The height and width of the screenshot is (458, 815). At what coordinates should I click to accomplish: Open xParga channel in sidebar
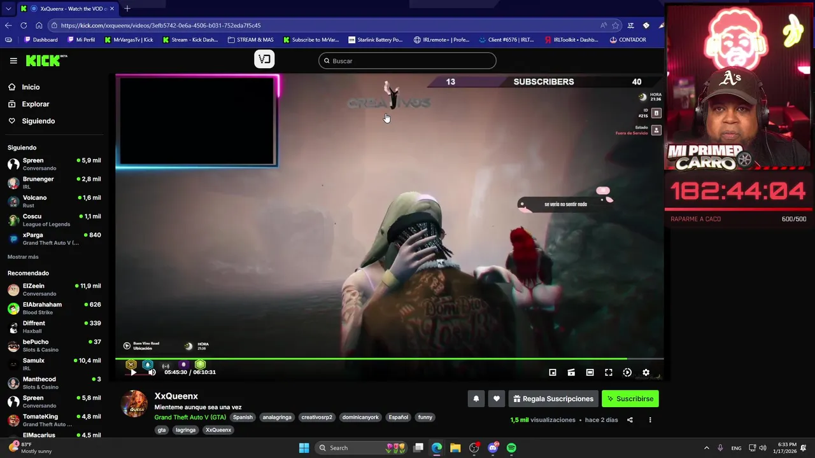[x=54, y=239]
